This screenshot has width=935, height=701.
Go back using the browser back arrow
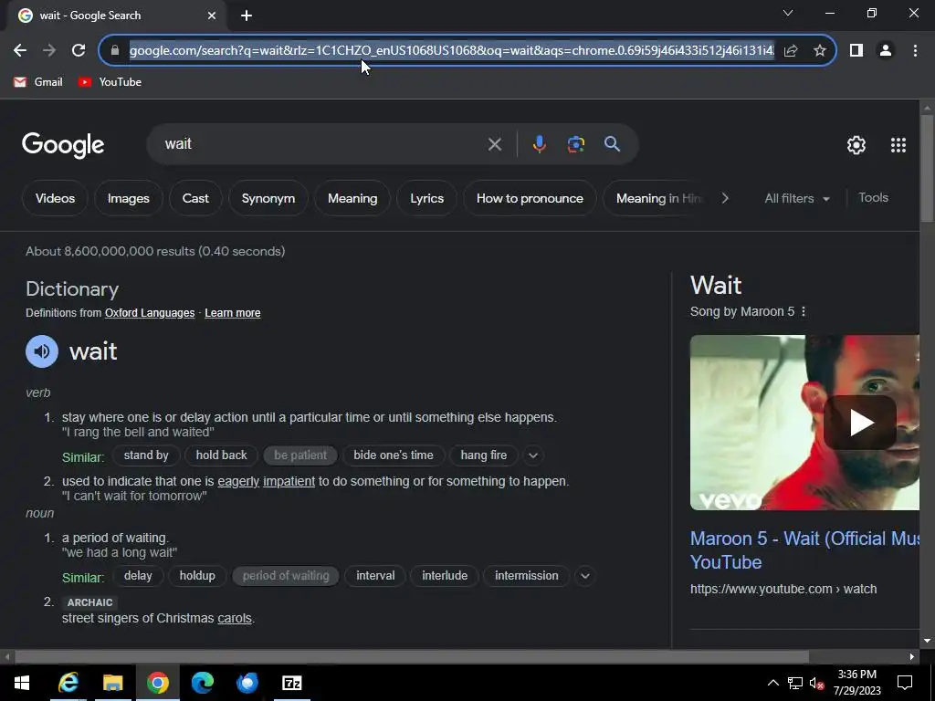coord(20,51)
